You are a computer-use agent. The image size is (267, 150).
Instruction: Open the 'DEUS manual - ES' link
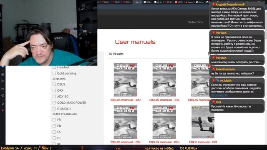coord(164,100)
